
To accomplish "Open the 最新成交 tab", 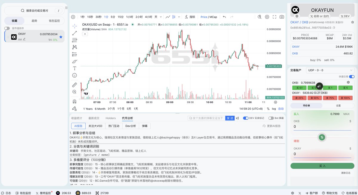I will tap(94, 118).
